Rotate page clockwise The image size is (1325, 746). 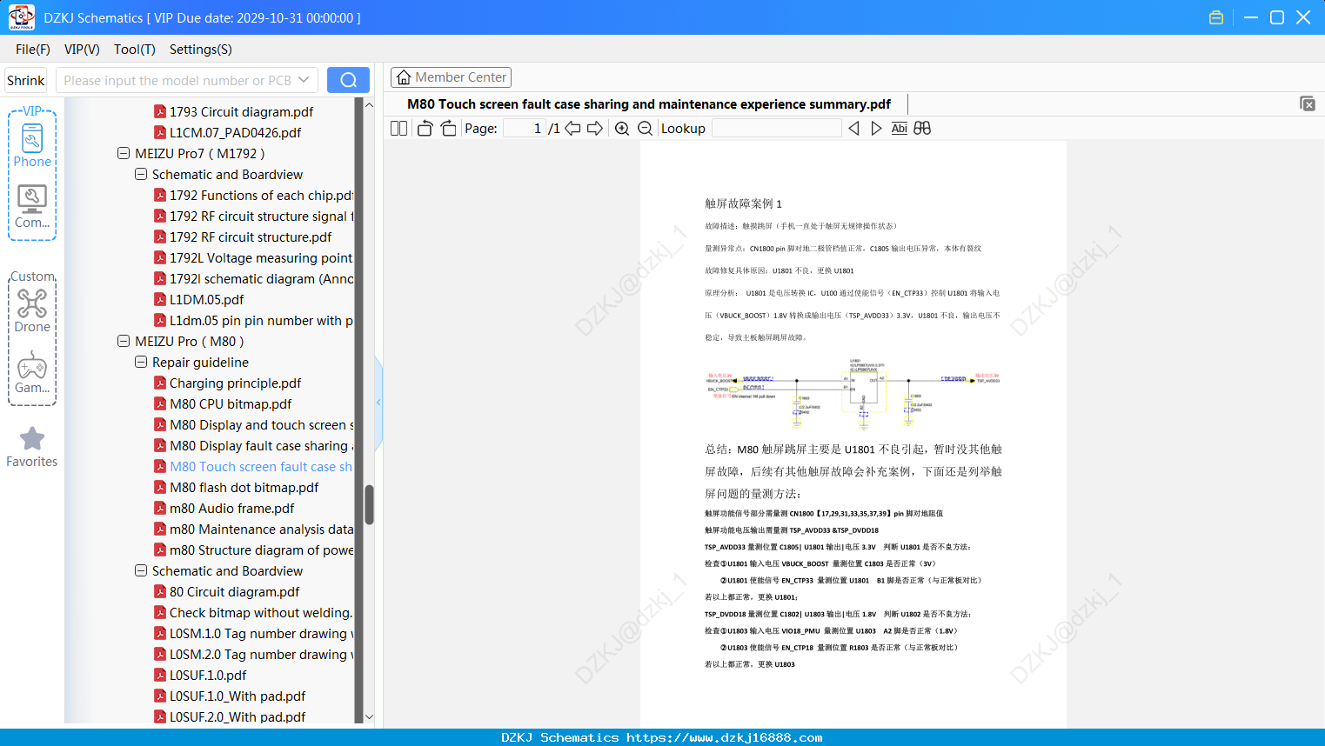pyautogui.click(x=448, y=128)
